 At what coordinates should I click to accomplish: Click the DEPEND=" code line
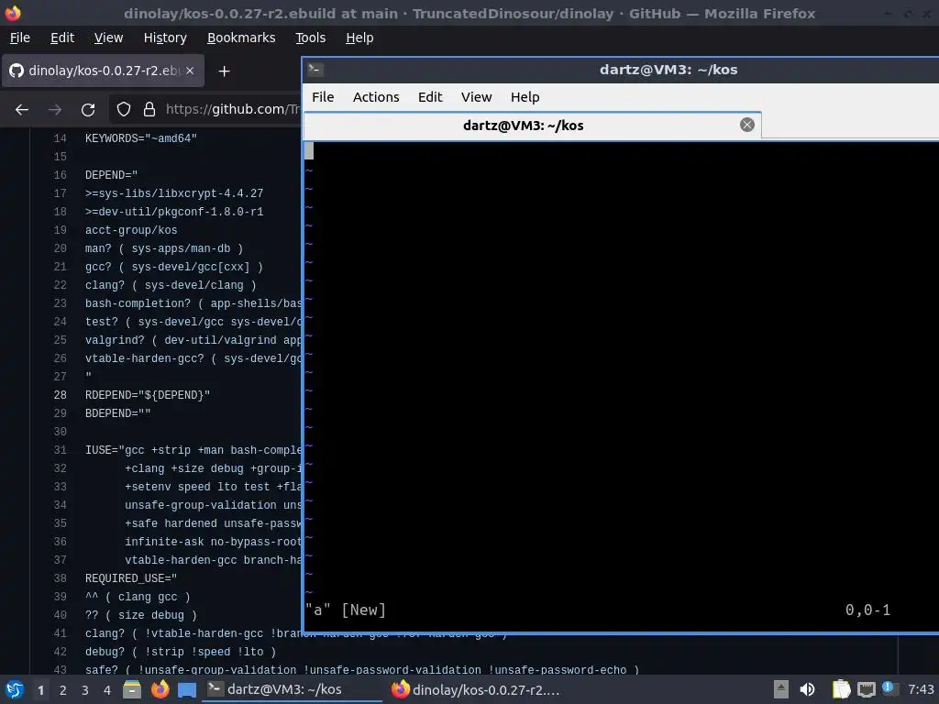(x=111, y=175)
